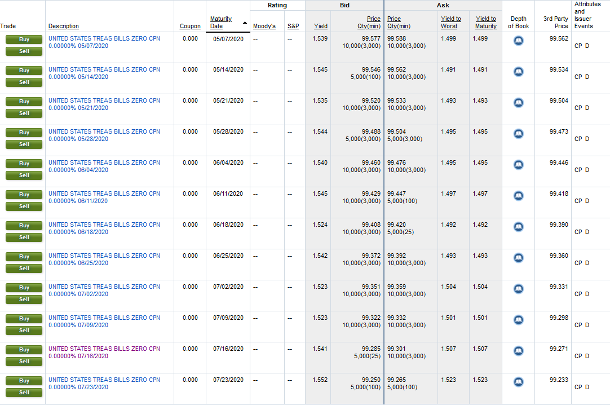Open Treasury bill 05/14/2020 description link
Image resolution: width=610 pixels, height=405 pixels.
[104, 73]
